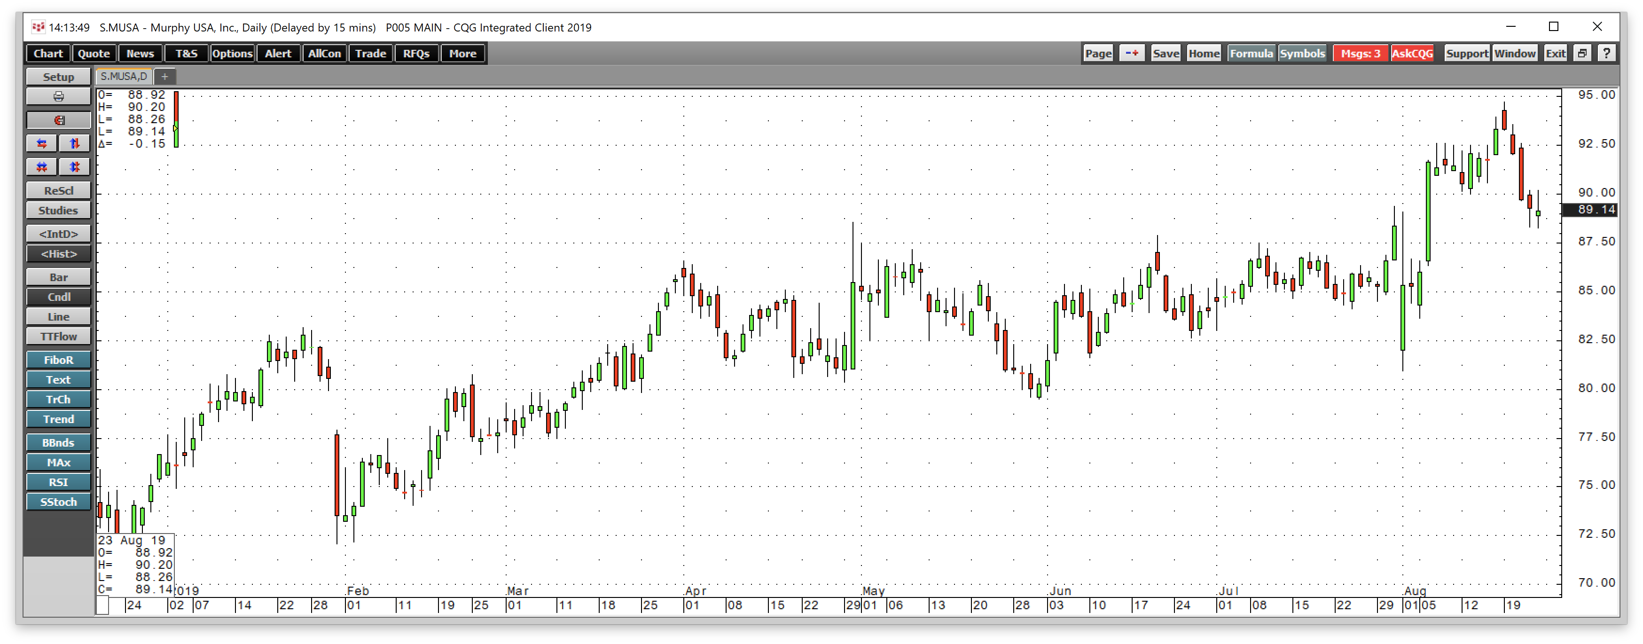The image size is (1643, 644).
Task: Open the More menu
Action: 462,53
